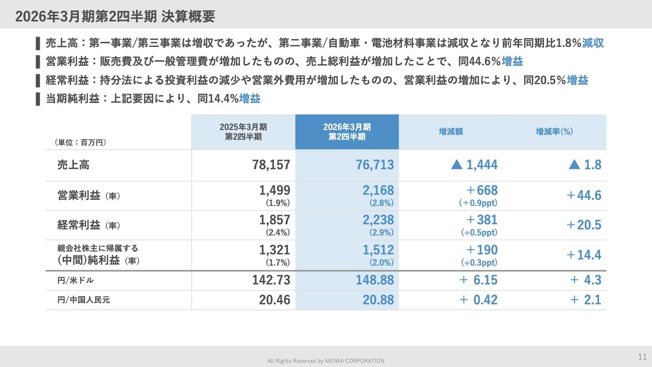This screenshot has height=367, width=652.
Task: Click the blue 減収 text in first bullet
Action: pos(593,43)
